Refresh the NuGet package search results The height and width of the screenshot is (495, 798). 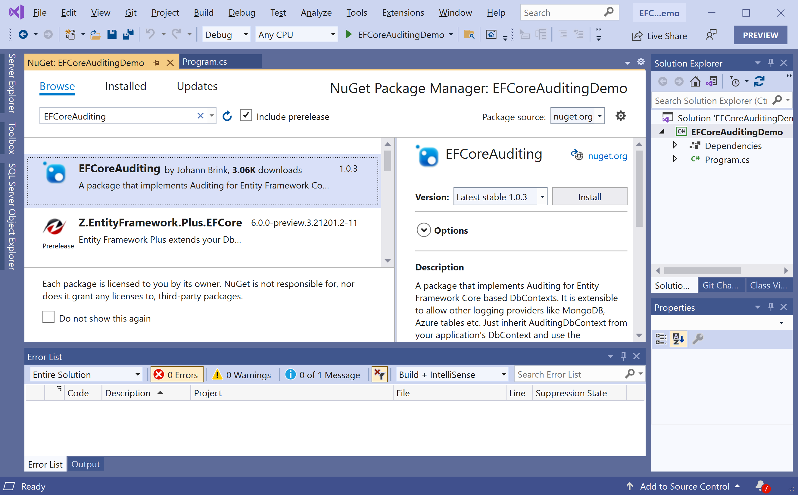pos(227,116)
